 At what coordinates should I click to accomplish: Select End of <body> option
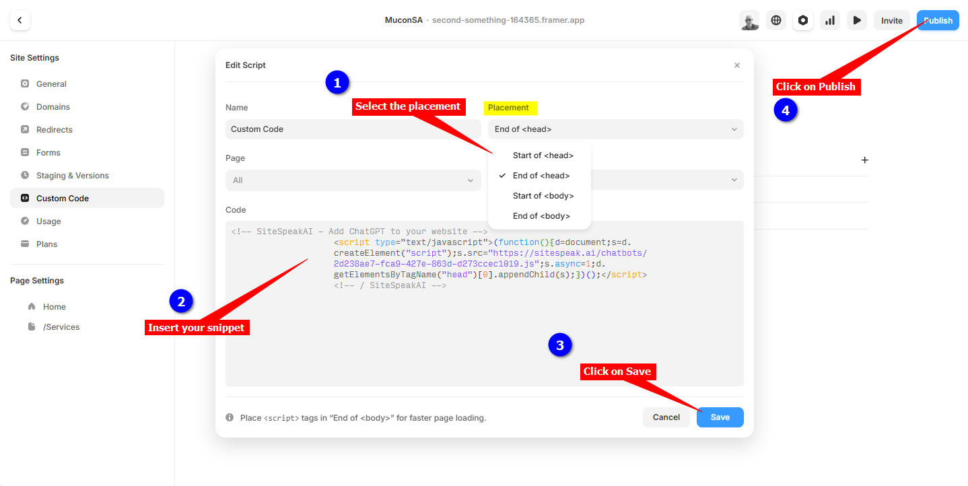(x=540, y=216)
